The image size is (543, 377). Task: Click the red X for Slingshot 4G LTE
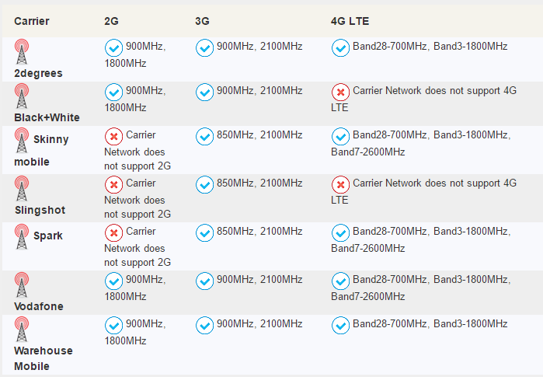pyautogui.click(x=340, y=185)
